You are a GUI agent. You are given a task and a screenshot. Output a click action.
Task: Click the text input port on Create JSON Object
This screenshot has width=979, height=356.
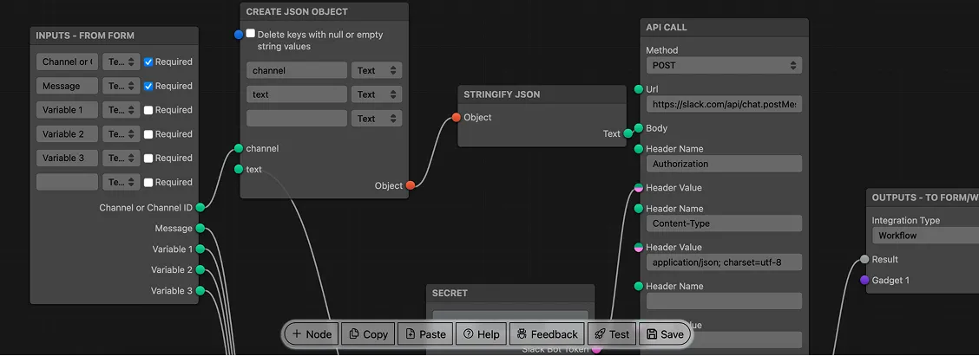pos(239,169)
